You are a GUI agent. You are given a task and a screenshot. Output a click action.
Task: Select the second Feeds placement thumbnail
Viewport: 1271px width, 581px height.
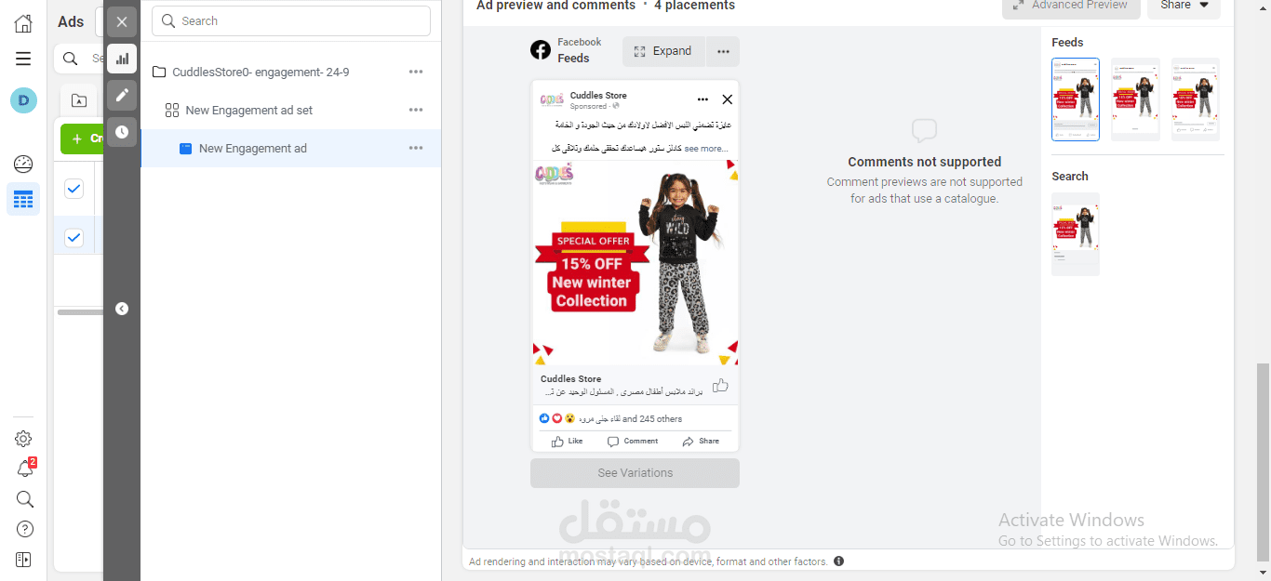coord(1135,99)
